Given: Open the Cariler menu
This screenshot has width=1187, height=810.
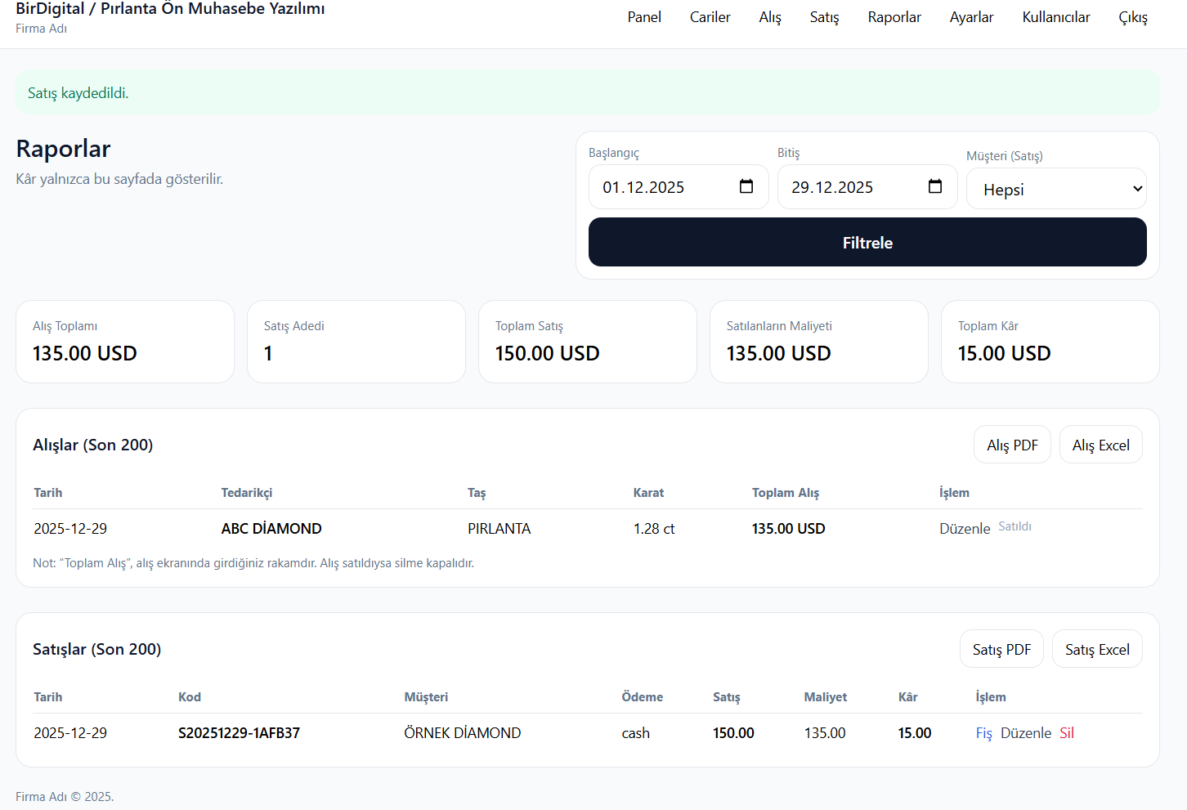Looking at the screenshot, I should (x=710, y=17).
